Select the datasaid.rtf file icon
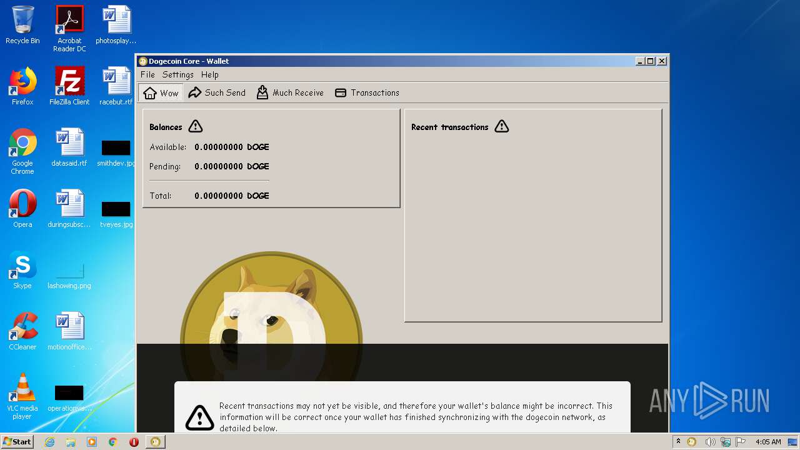800x450 pixels. [x=69, y=147]
